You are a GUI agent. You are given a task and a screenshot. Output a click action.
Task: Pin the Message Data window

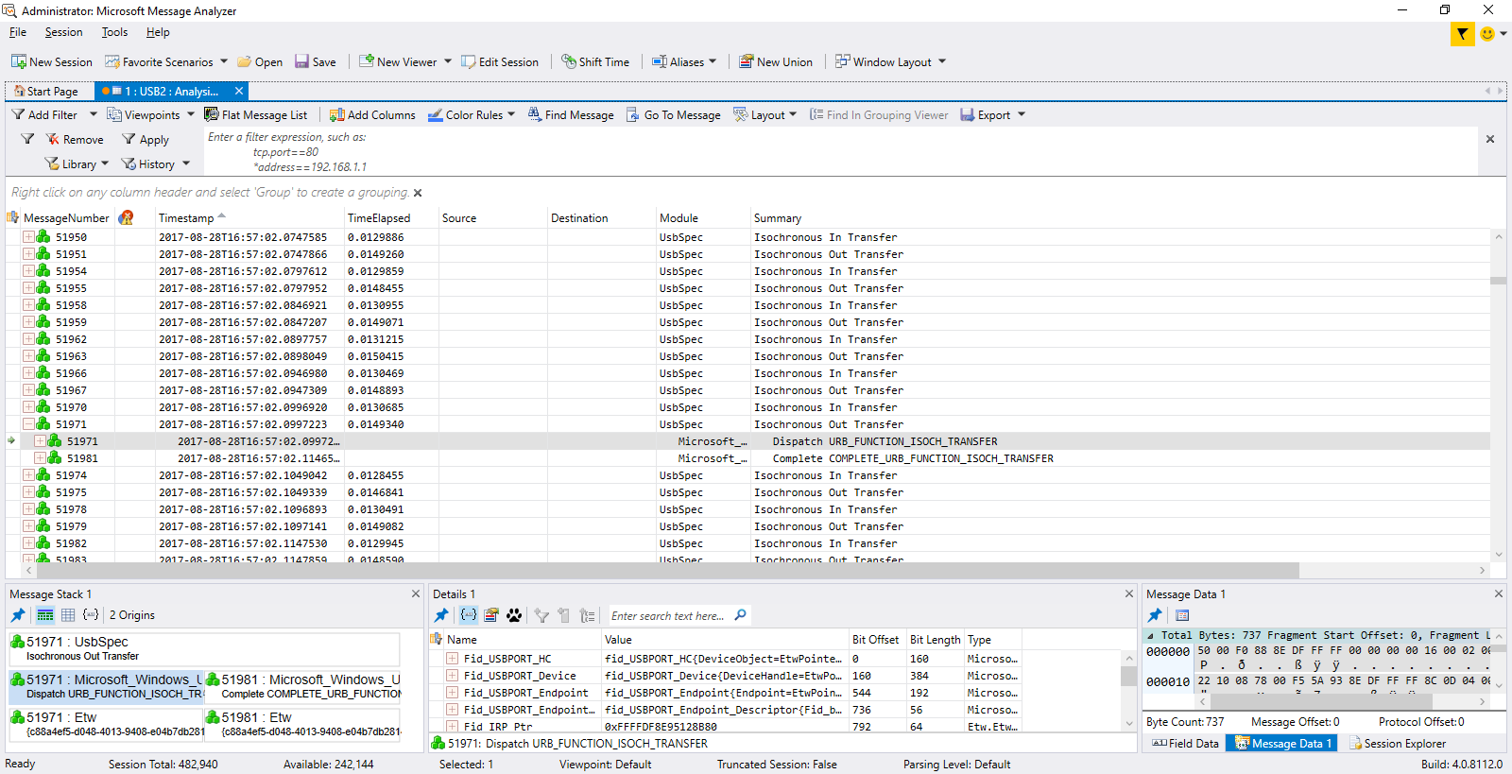point(1155,615)
